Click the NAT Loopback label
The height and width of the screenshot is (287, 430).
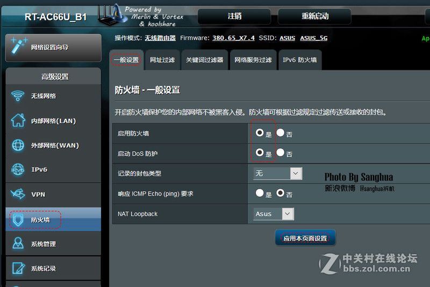(138, 214)
